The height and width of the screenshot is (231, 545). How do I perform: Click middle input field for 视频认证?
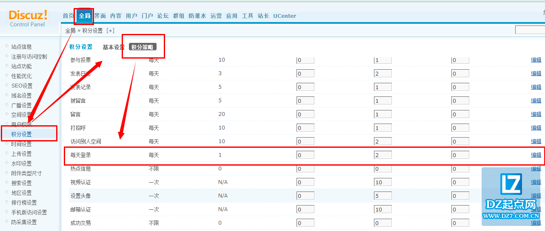point(383,183)
